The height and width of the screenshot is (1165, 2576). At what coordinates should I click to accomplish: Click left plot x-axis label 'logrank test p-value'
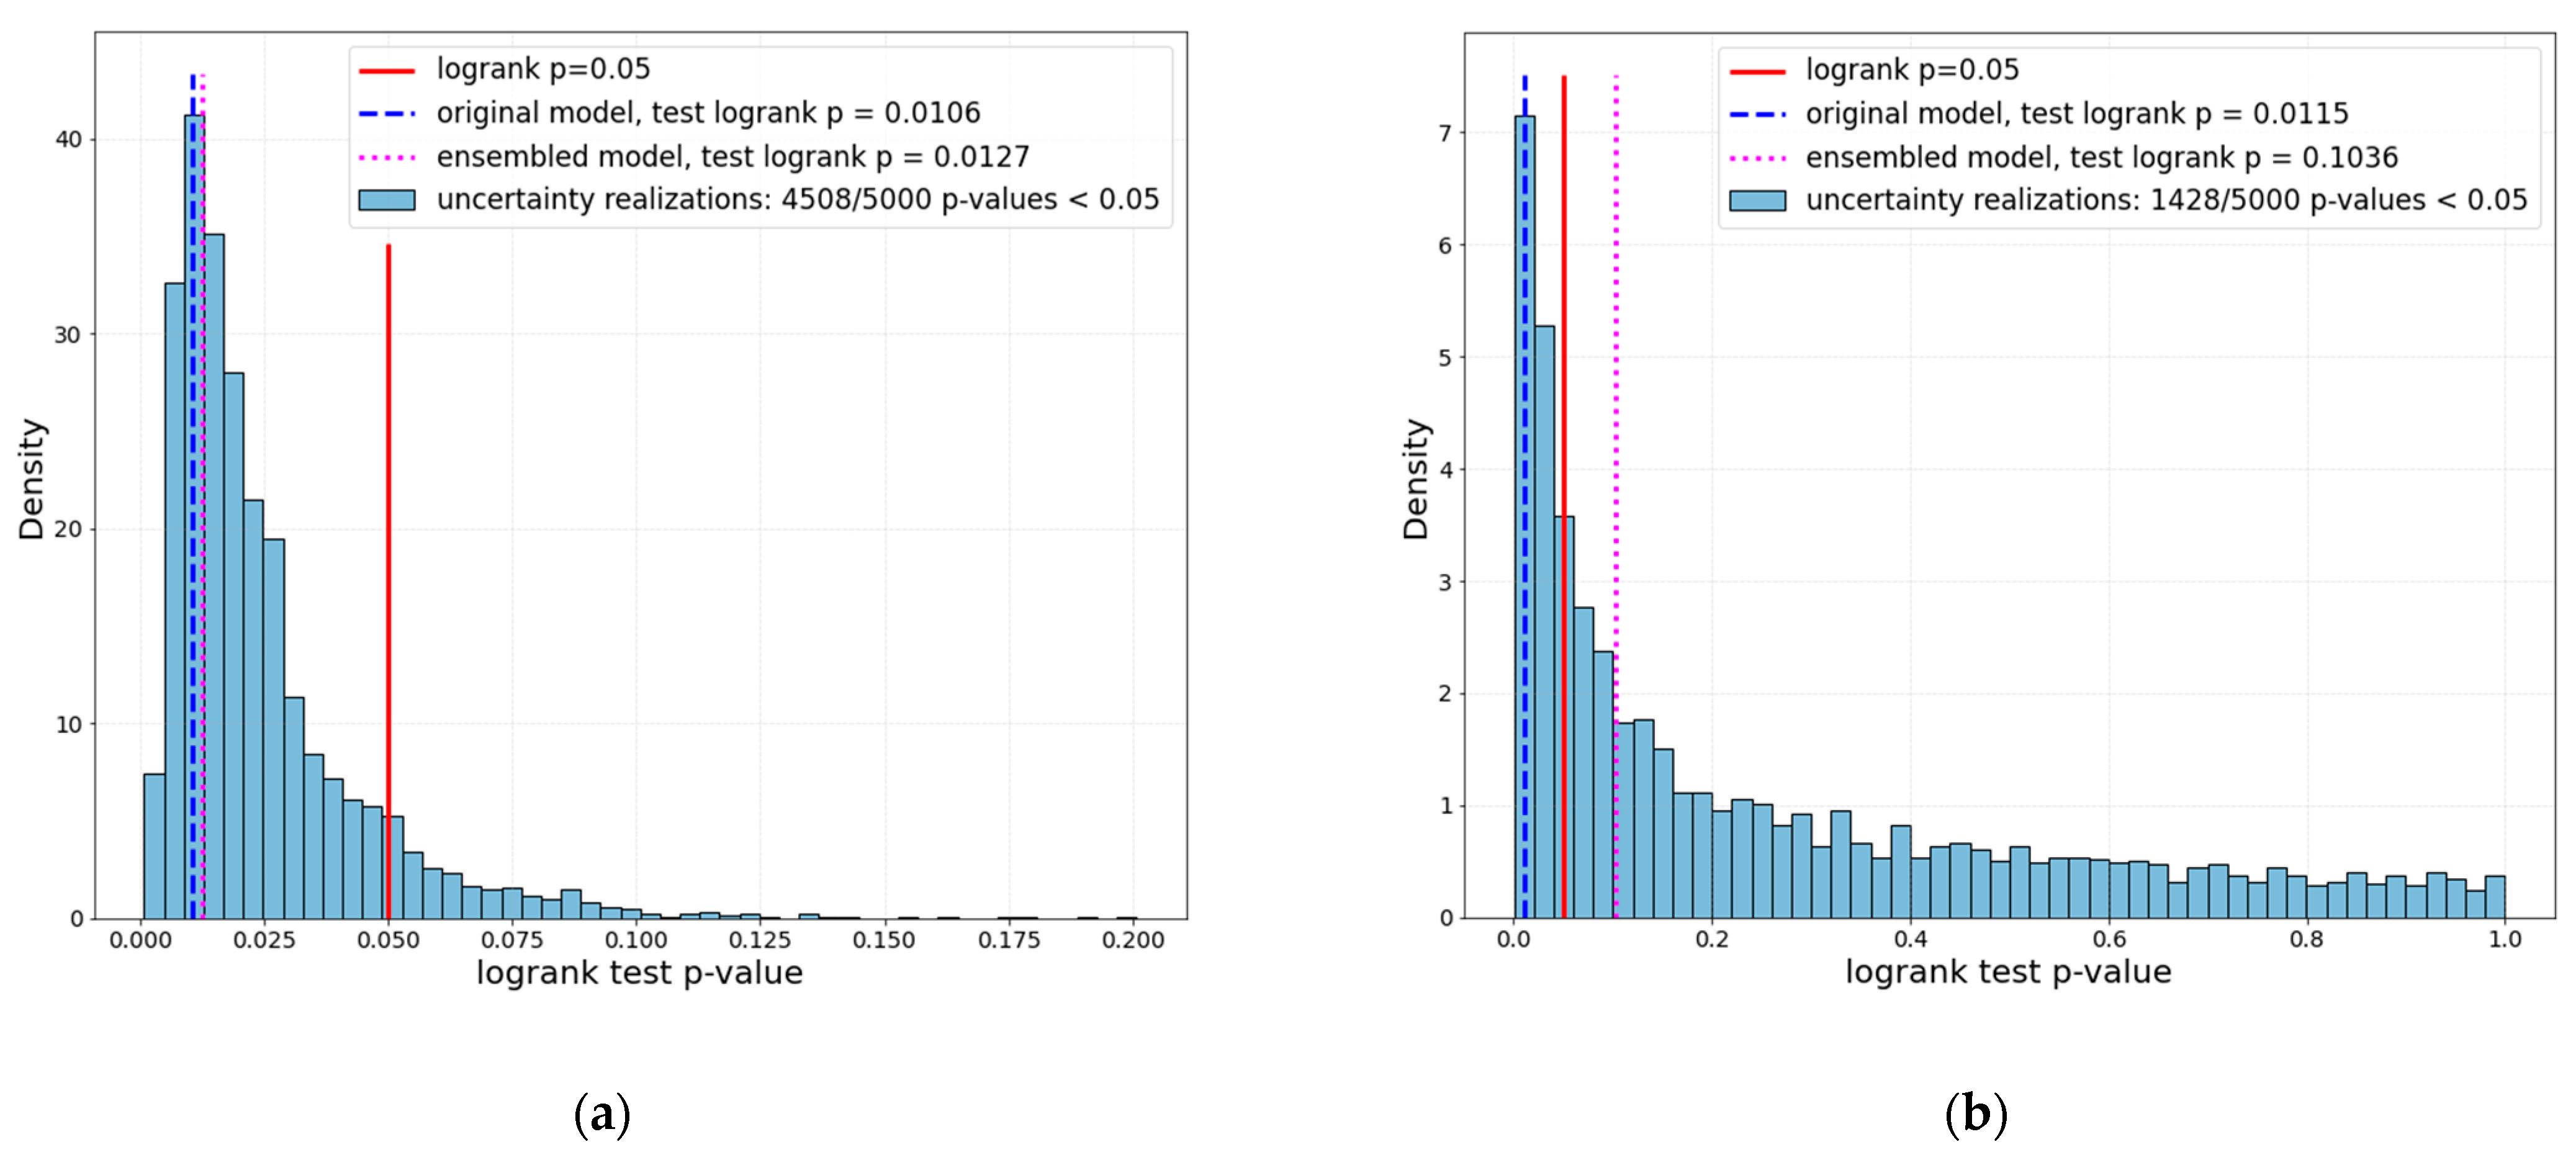coord(639,973)
